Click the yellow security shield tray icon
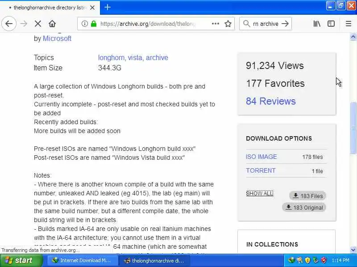Image resolution: width=357 pixels, height=267 pixels. pyautogui.click(x=307, y=260)
